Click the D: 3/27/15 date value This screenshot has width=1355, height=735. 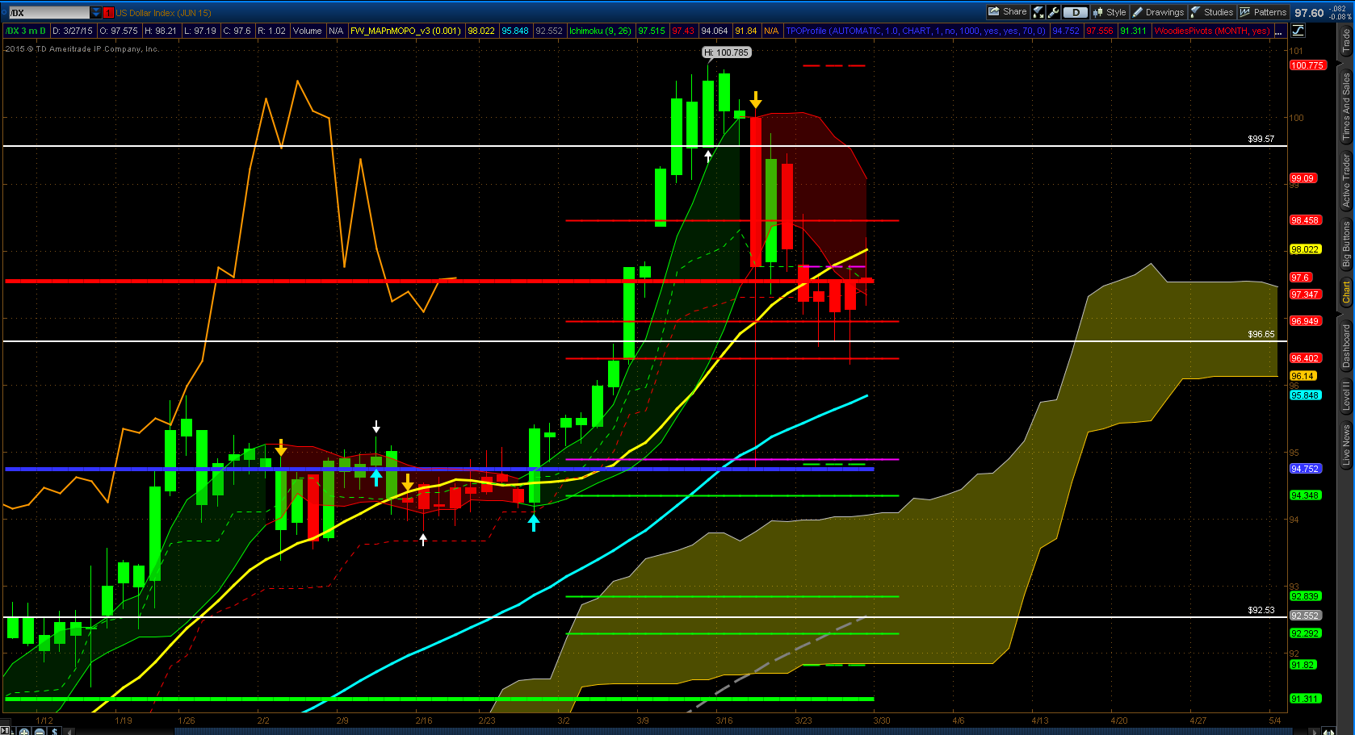pos(73,31)
